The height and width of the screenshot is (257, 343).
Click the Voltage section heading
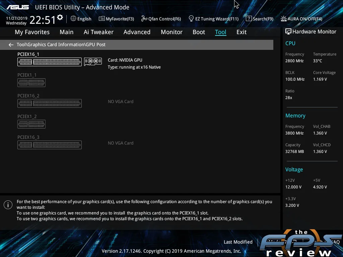click(x=294, y=170)
